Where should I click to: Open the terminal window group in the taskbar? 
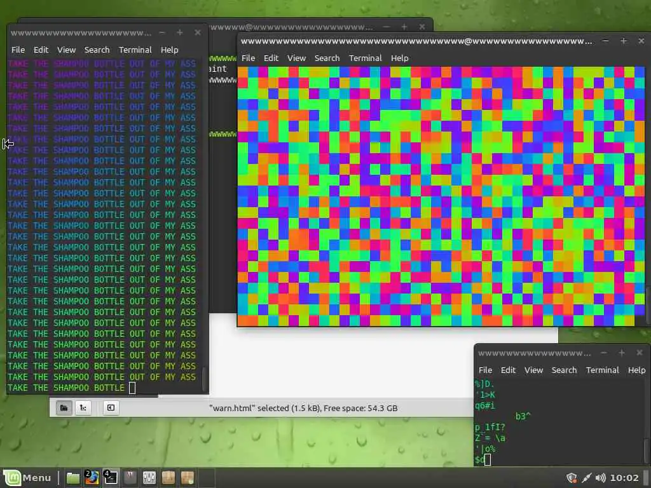[x=111, y=478]
